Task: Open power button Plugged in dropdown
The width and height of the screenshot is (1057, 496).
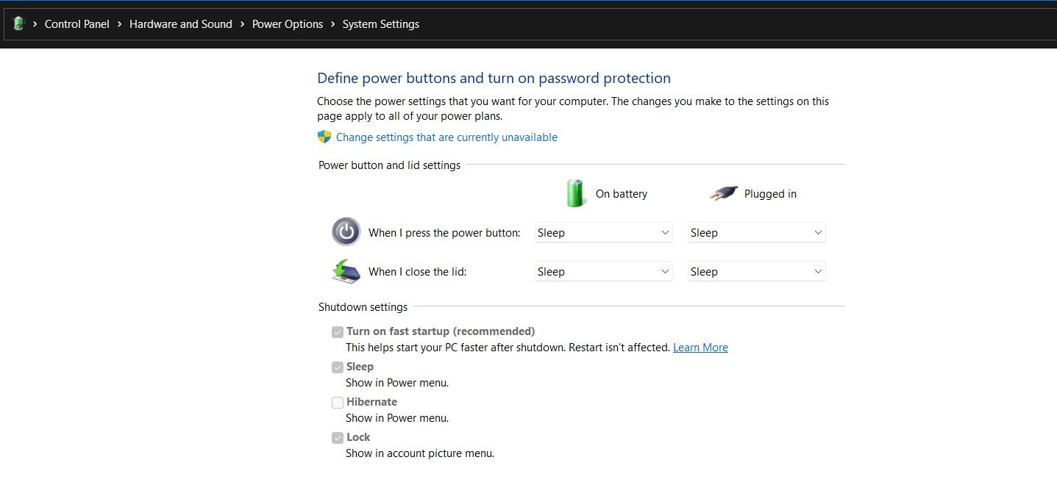Action: point(756,232)
